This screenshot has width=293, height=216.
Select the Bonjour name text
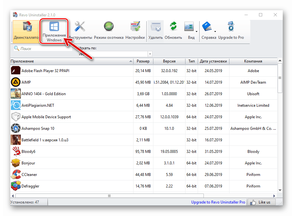28,163
